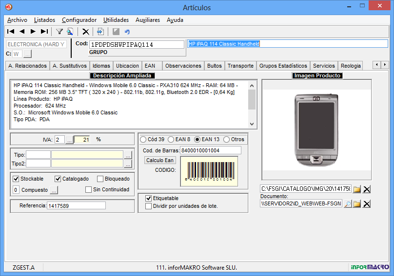Viewport: 394px width, 276px height.
Task: Click the article name field
Action: click(288, 44)
